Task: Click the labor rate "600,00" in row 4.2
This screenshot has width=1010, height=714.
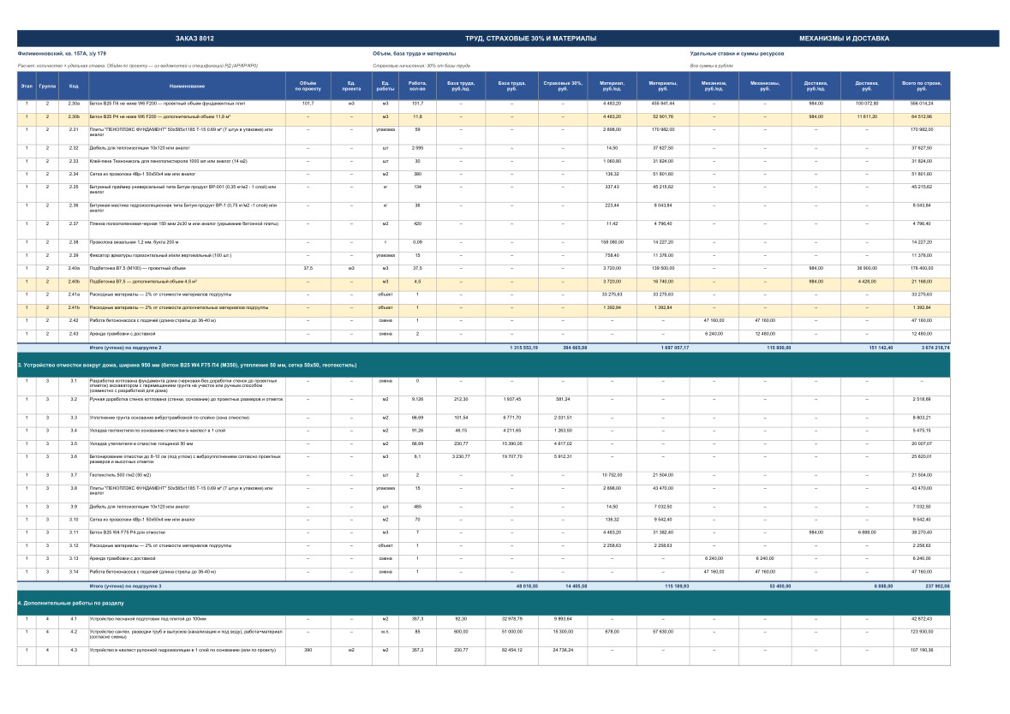Action: tap(461, 632)
